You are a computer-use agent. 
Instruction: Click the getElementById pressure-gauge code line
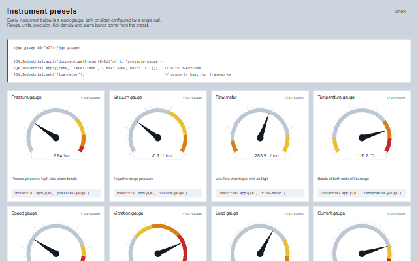point(89,61)
